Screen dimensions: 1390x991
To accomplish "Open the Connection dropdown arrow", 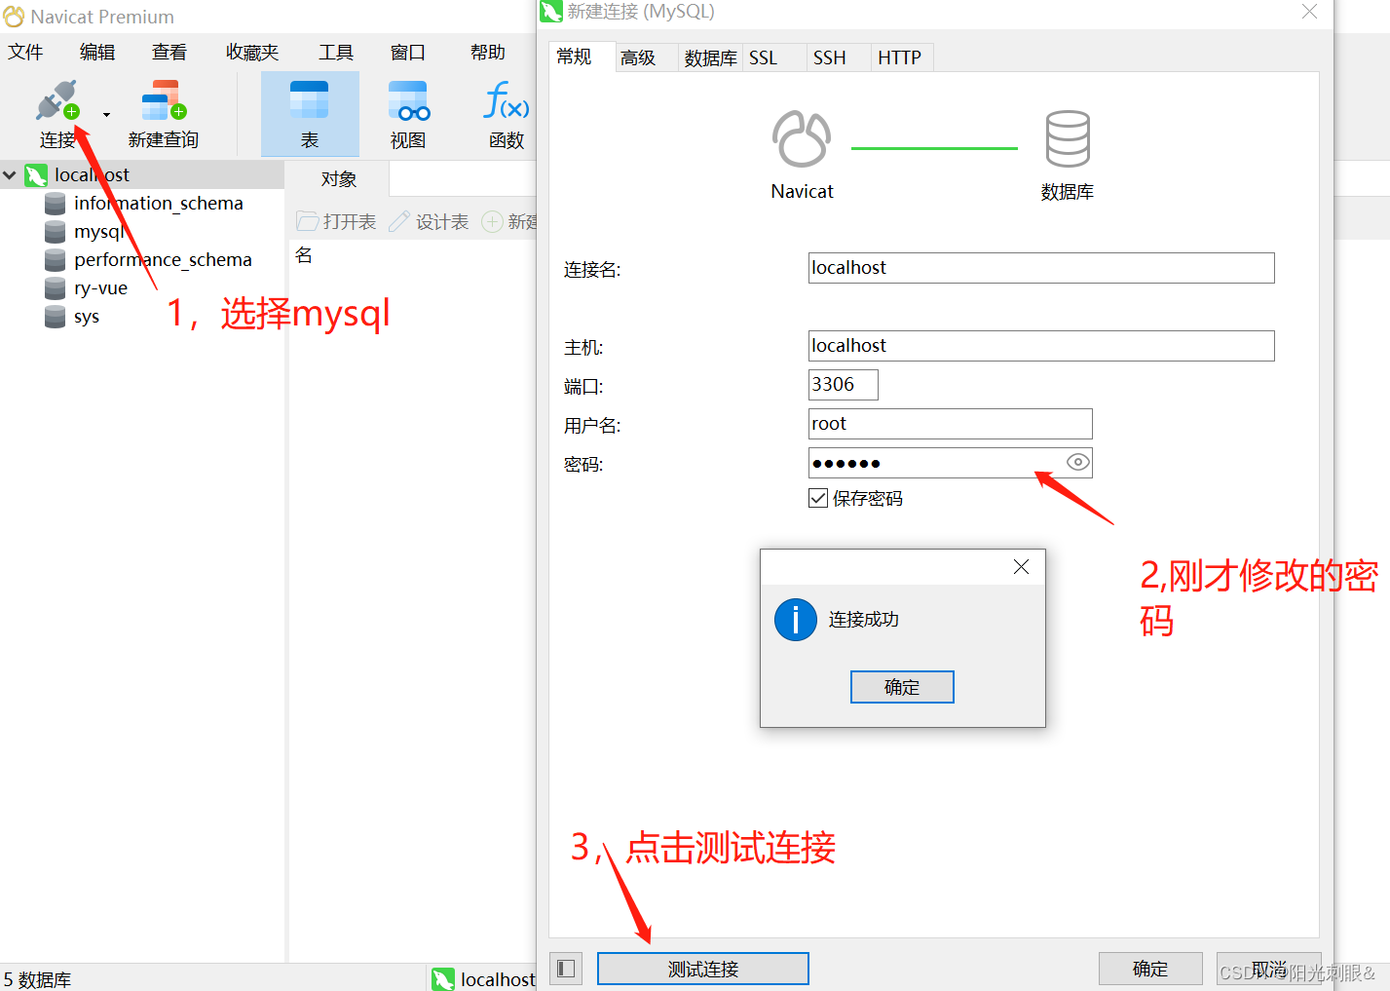I will pyautogui.click(x=106, y=115).
